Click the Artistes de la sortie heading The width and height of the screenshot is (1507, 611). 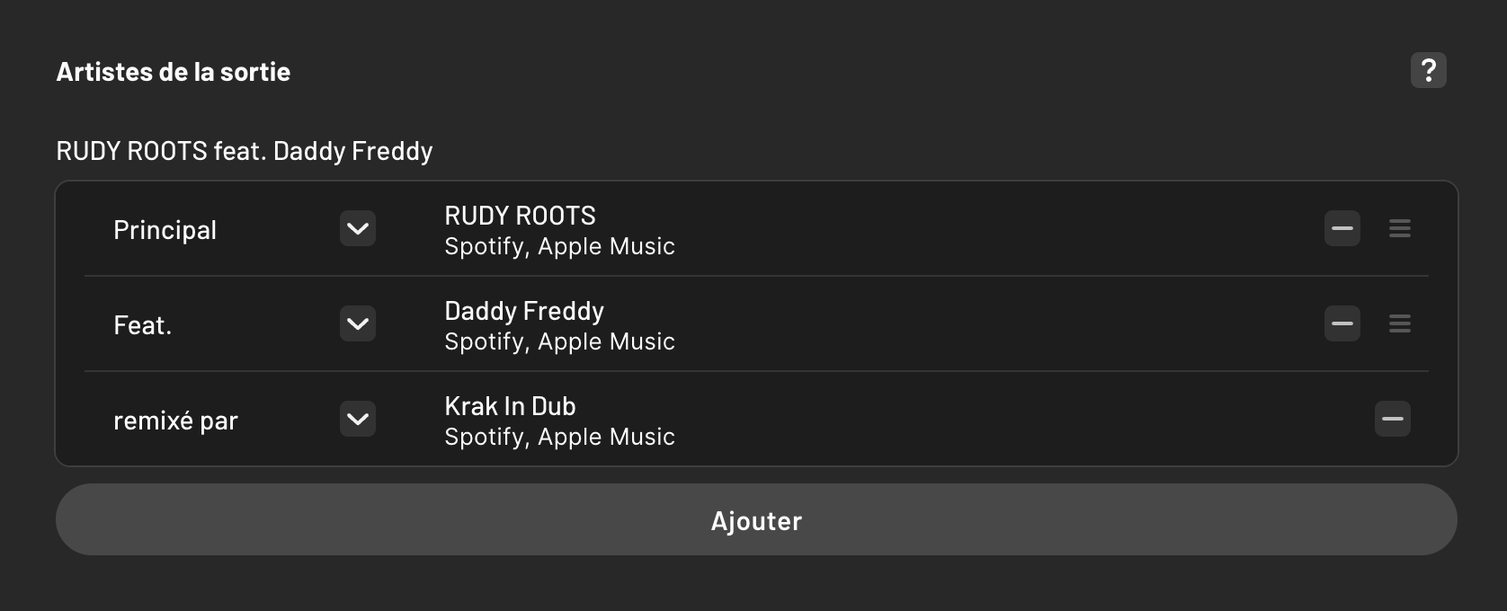tap(174, 72)
